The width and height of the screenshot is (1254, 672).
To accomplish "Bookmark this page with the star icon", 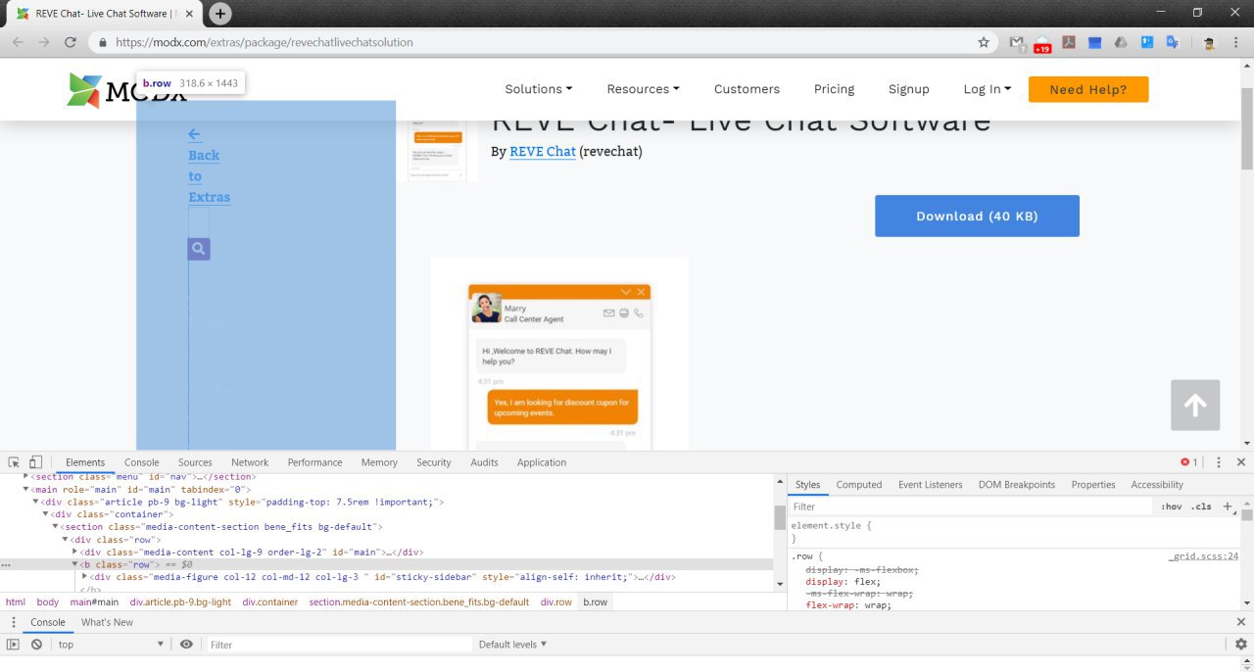I will [984, 42].
